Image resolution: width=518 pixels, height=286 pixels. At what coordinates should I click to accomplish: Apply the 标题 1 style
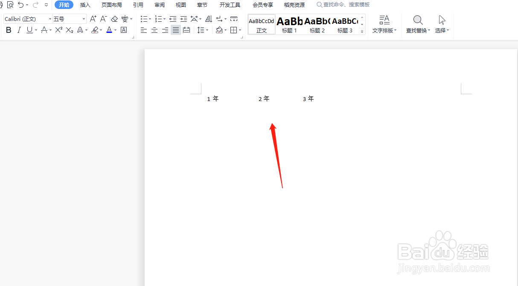[x=289, y=24]
